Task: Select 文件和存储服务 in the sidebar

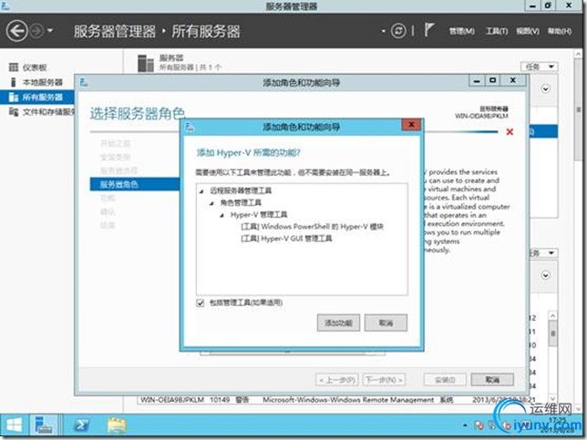Action: [48, 112]
